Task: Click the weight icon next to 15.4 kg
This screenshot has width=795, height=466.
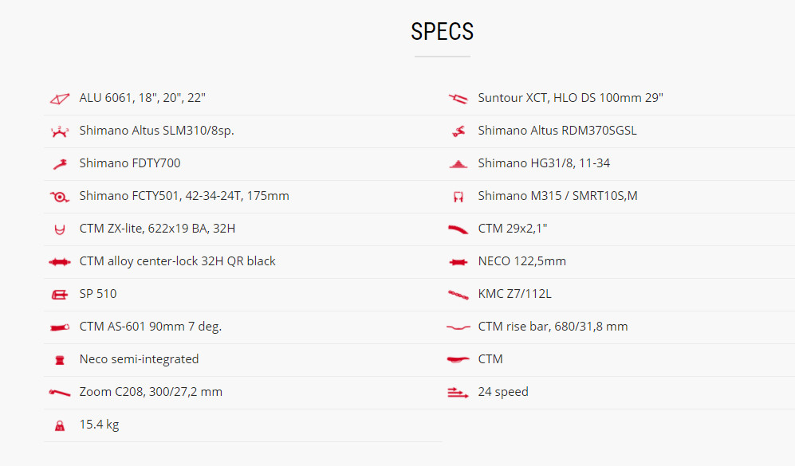Action: (x=59, y=425)
